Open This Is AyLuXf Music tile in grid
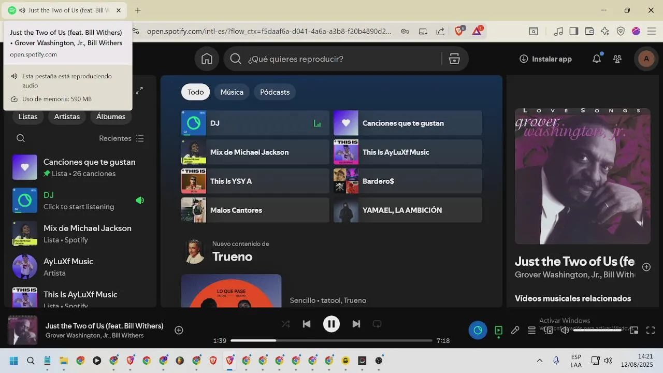663x373 pixels. [x=408, y=152]
